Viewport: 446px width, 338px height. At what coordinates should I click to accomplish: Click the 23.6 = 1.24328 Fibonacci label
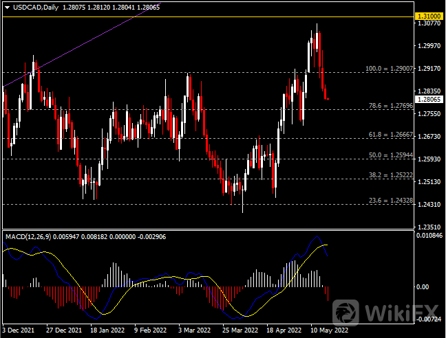(x=390, y=201)
